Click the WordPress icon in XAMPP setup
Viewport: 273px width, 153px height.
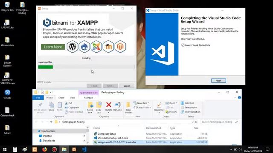pos(73,46)
